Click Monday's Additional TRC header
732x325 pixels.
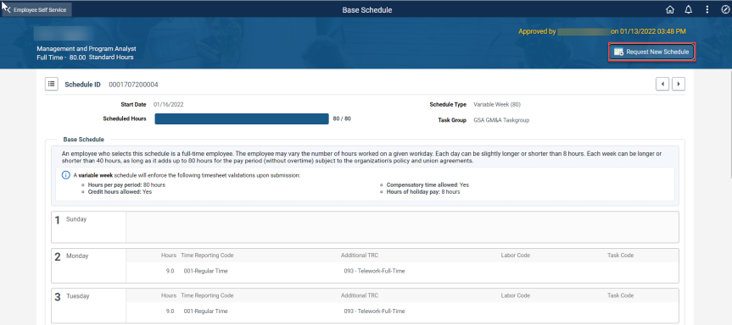coord(360,256)
